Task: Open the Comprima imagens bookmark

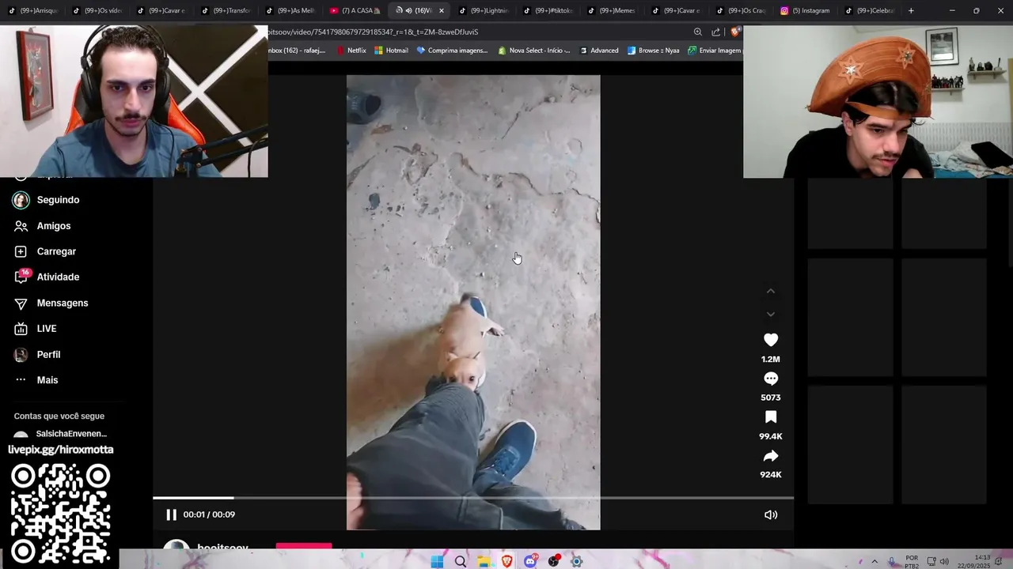Action: [452, 51]
